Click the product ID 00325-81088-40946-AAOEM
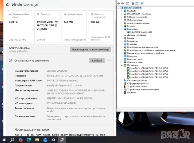The image size is (194, 143). (61, 103)
